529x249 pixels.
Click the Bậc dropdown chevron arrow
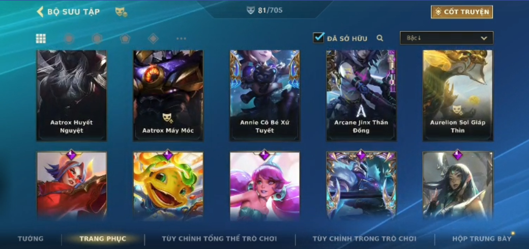pyautogui.click(x=484, y=39)
